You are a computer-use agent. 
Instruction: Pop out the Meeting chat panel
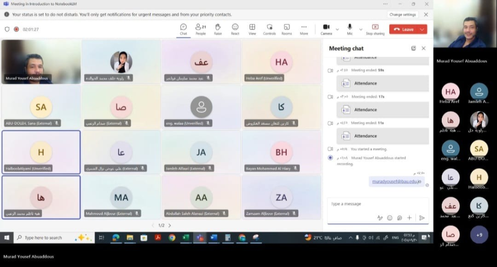click(x=414, y=48)
